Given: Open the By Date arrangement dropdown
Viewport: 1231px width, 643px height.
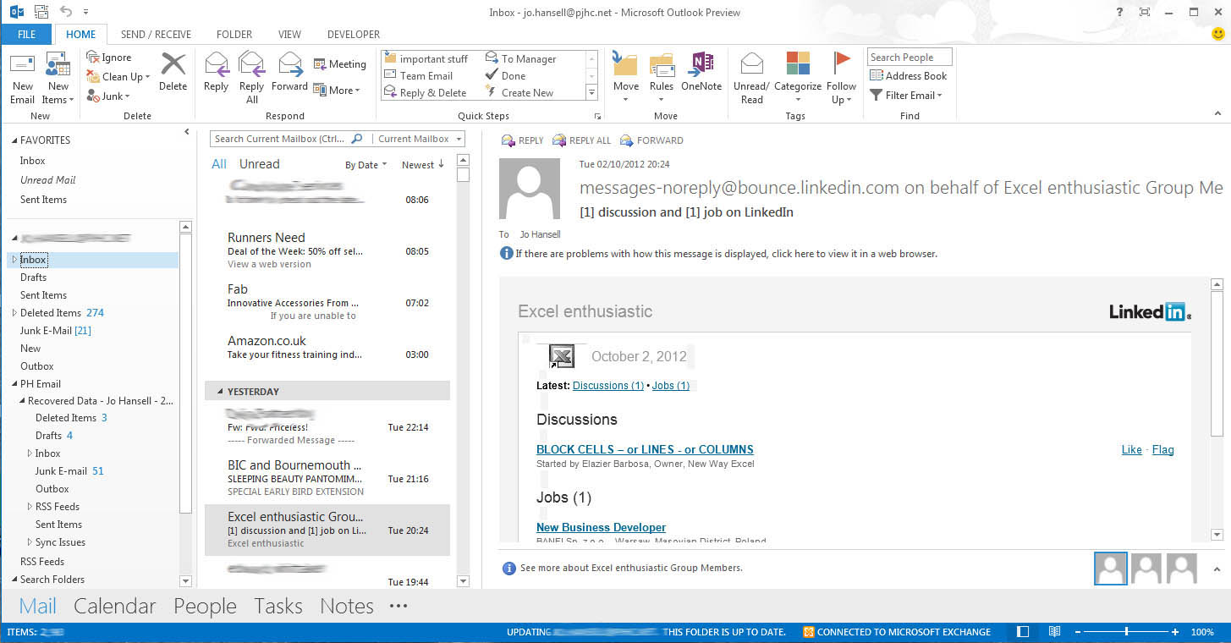Looking at the screenshot, I should [x=366, y=165].
